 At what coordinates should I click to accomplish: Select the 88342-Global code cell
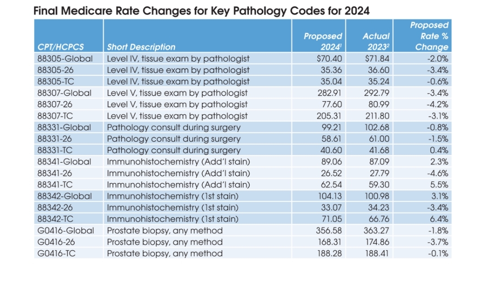point(65,196)
